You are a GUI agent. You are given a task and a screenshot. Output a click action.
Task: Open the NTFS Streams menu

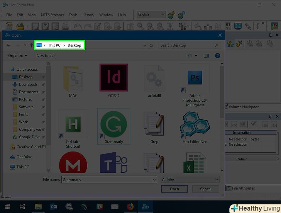pyautogui.click(x=52, y=15)
